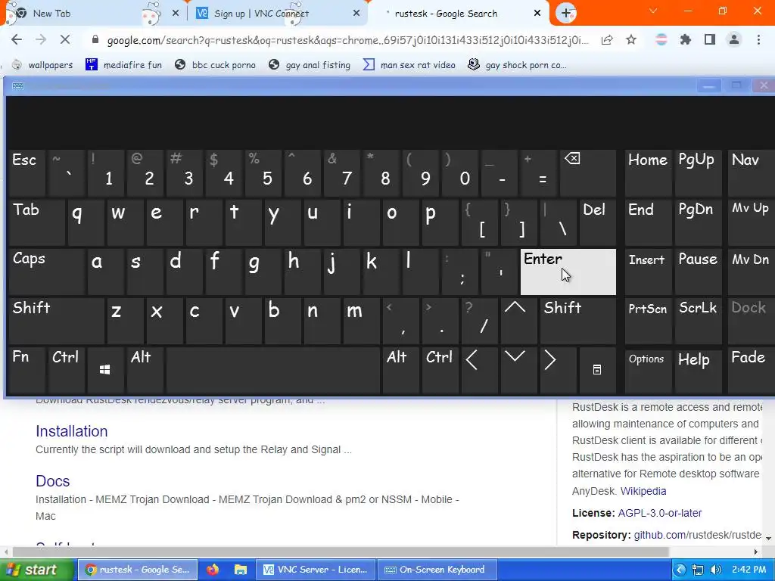Go forward in Chrome history
This screenshot has width=775, height=581.
[x=41, y=40]
